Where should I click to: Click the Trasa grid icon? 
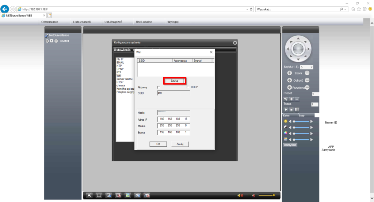[297, 109]
